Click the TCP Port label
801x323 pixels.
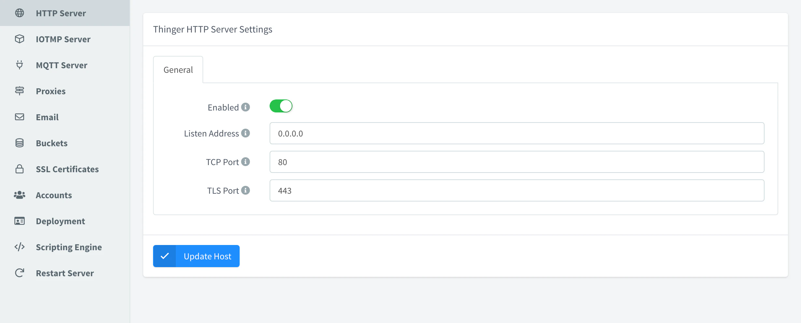tap(222, 162)
